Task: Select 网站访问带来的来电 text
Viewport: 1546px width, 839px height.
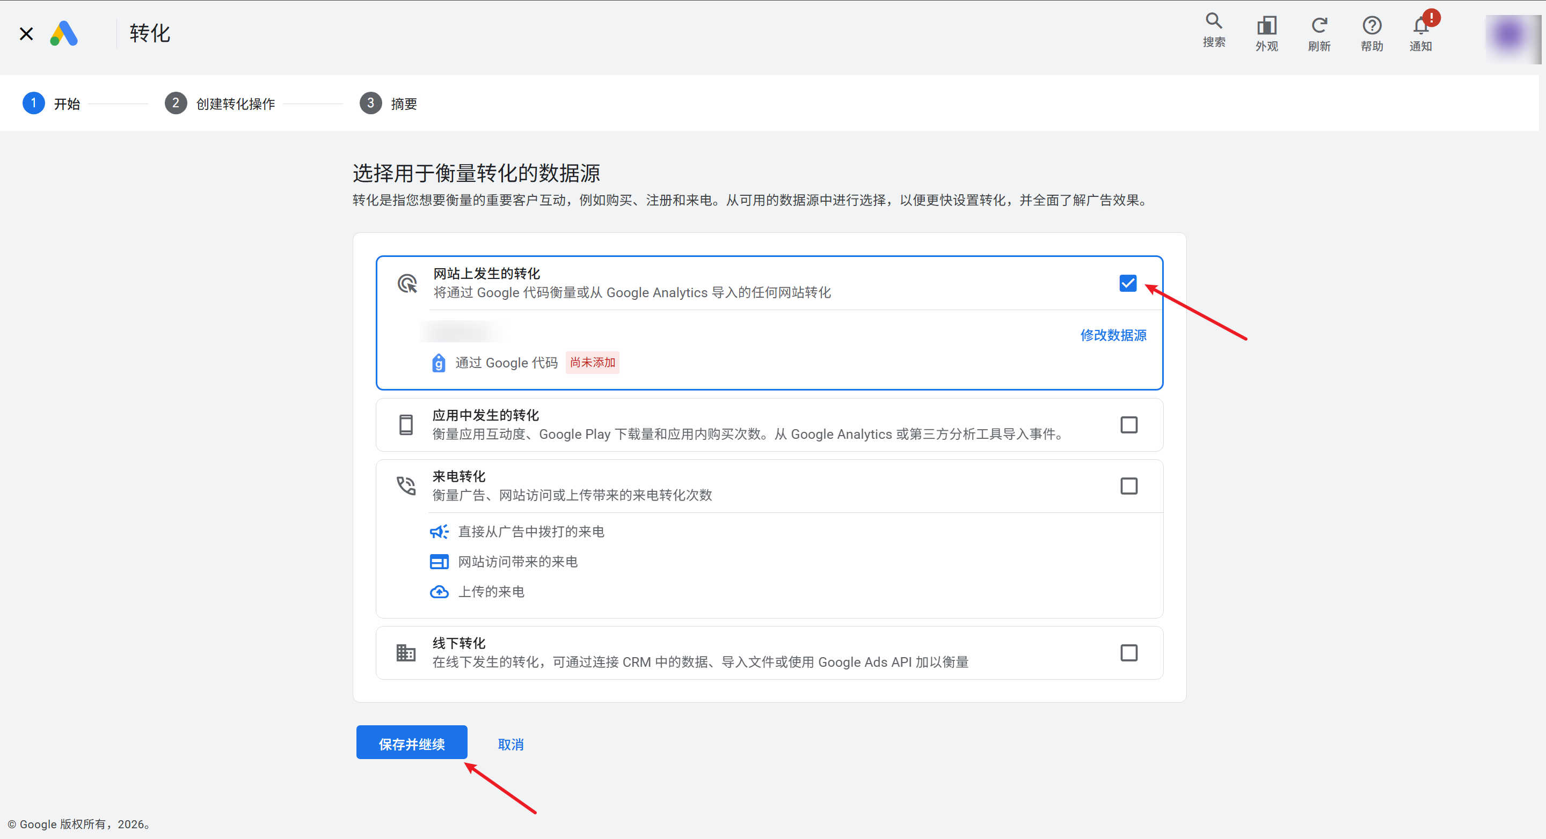Action: coord(518,562)
